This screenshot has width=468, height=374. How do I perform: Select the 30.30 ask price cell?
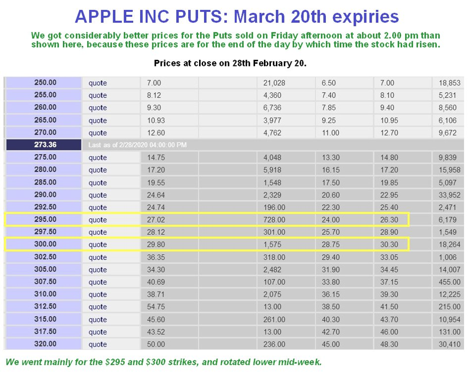[389, 244]
